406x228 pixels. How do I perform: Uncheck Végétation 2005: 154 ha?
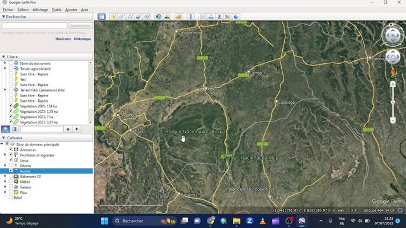point(11,106)
